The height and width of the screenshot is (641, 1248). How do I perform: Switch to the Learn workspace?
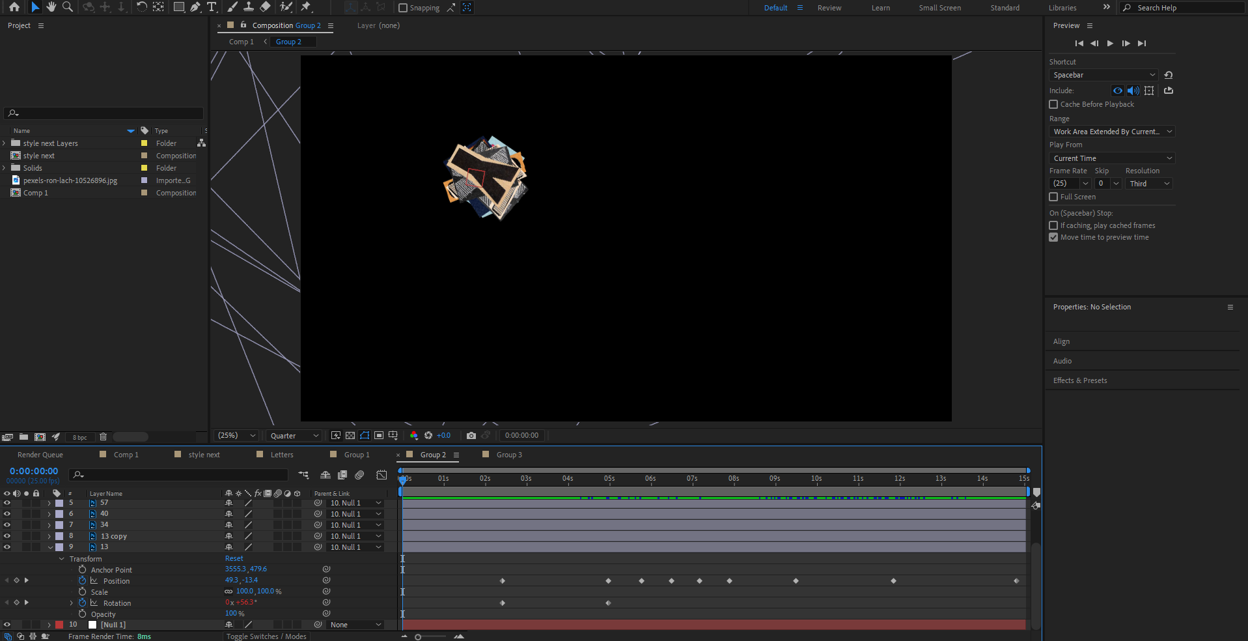(881, 8)
